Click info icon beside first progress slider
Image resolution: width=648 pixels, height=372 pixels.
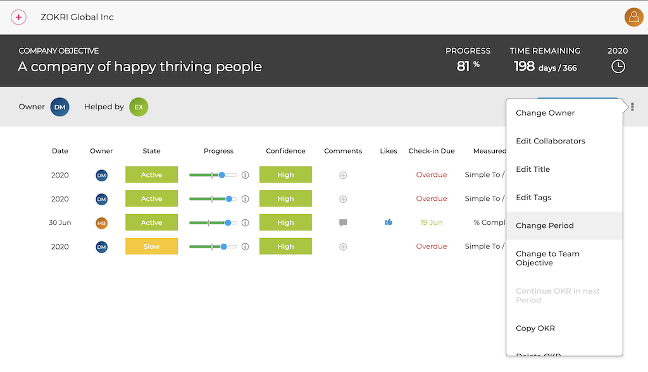245,175
